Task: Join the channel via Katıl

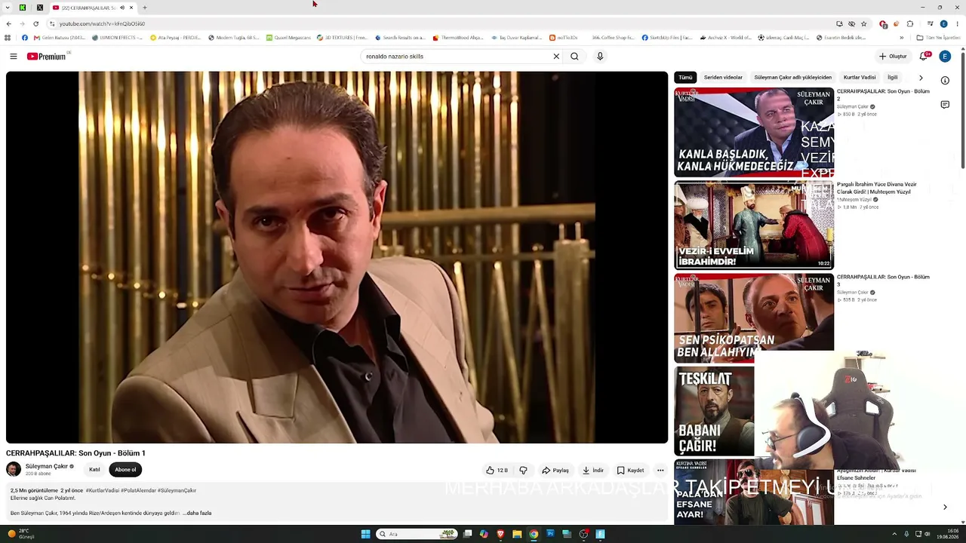Action: (x=94, y=470)
